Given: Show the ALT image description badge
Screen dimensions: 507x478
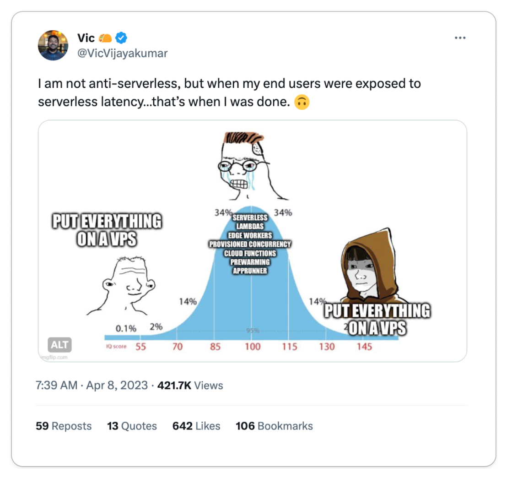Looking at the screenshot, I should coord(59,345).
